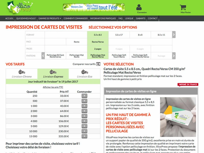Open the Contact menu item
Image resolution: width=204 pixels, height=153 pixels.
tap(152, 18)
